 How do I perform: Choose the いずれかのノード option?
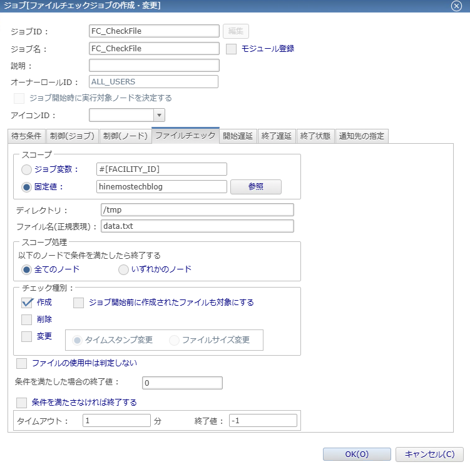(x=124, y=269)
